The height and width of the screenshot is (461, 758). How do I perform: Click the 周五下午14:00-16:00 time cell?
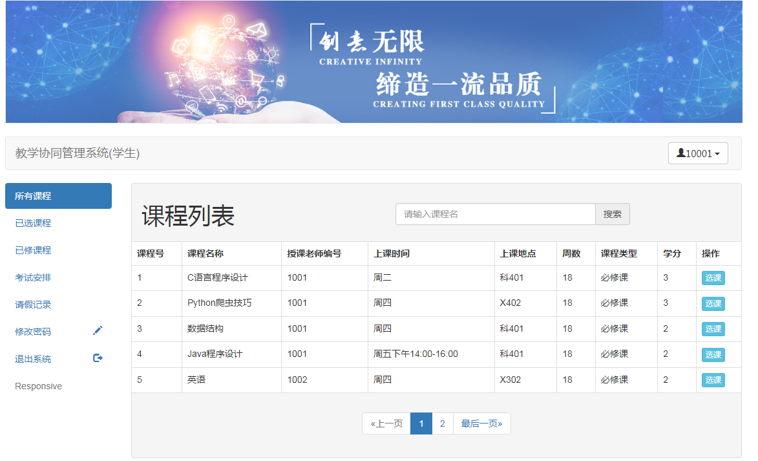(416, 354)
